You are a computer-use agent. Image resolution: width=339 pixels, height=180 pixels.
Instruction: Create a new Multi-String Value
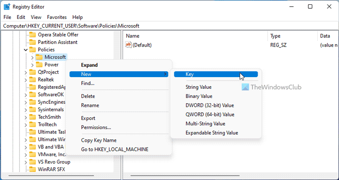coord(216,124)
